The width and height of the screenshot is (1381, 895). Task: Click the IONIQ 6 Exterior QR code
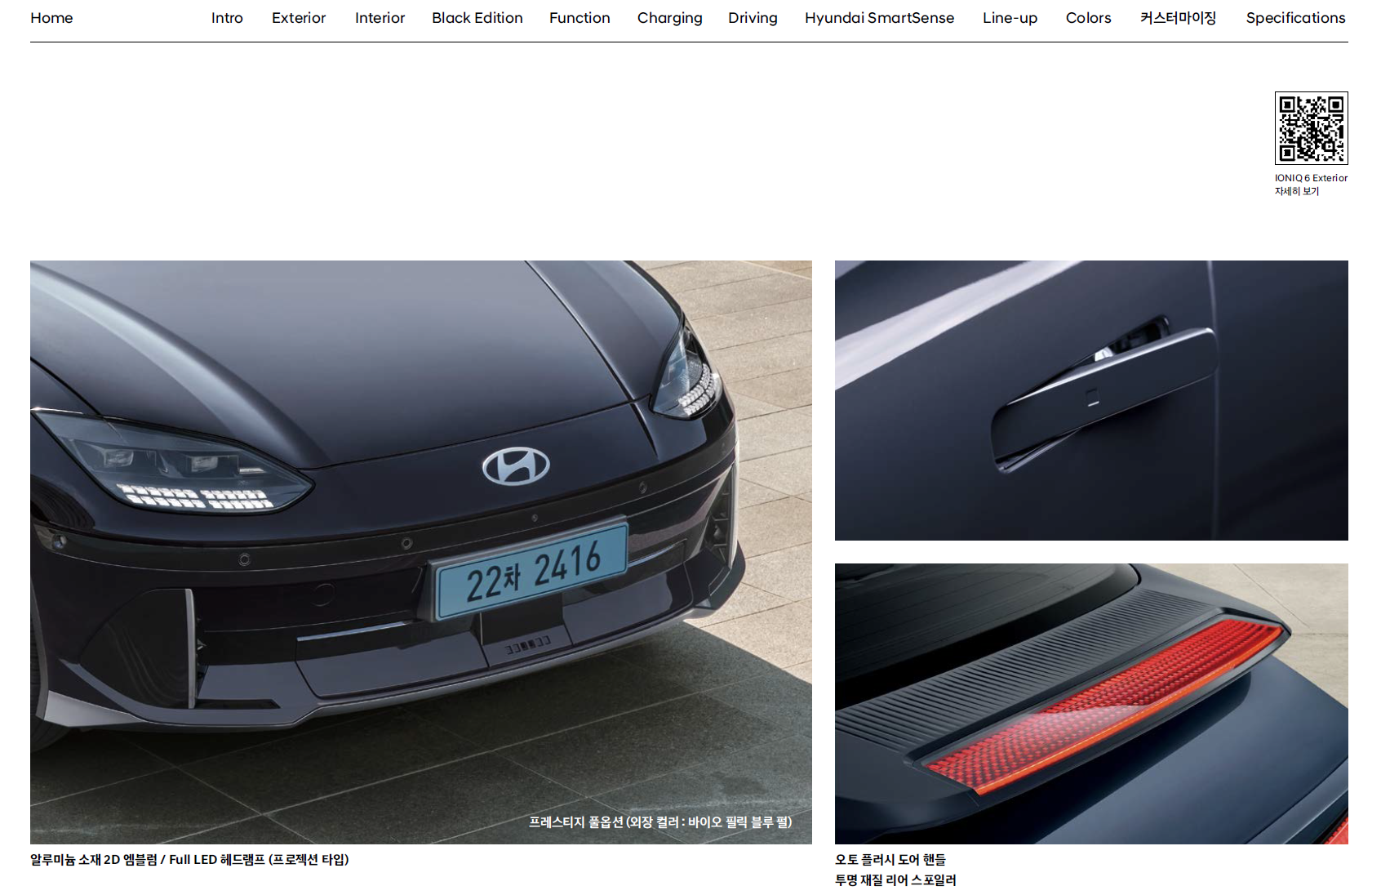(x=1311, y=128)
